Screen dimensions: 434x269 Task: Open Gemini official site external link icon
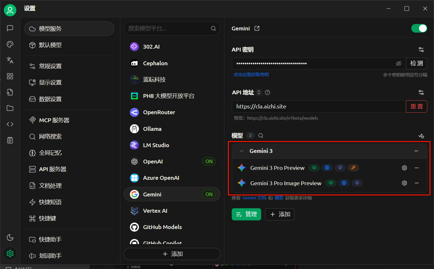257,28
